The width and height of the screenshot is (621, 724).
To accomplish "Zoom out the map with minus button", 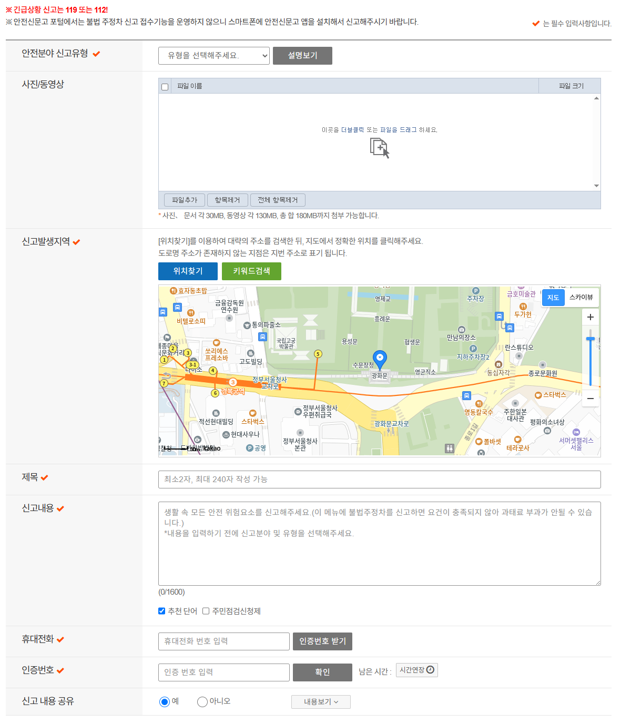I will pyautogui.click(x=591, y=399).
